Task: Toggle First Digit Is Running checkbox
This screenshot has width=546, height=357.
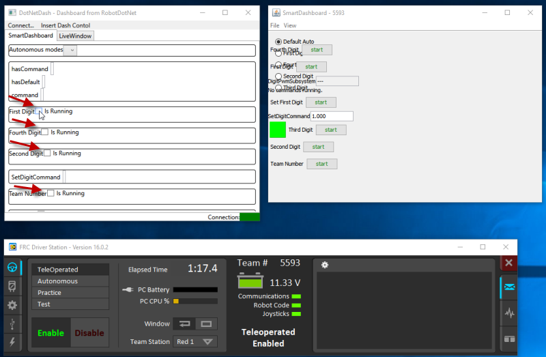Action: [39, 111]
